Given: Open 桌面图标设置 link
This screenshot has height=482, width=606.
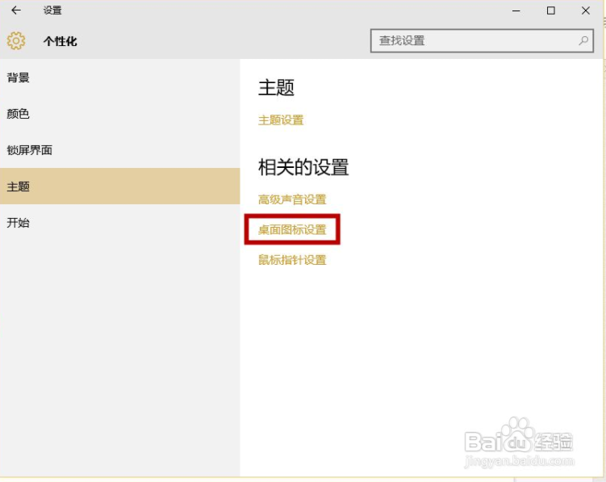Looking at the screenshot, I should (292, 230).
